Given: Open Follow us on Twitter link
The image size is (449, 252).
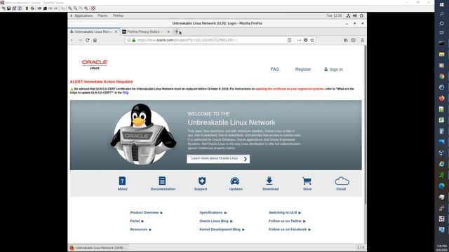Looking at the screenshot, I should pos(287,221).
